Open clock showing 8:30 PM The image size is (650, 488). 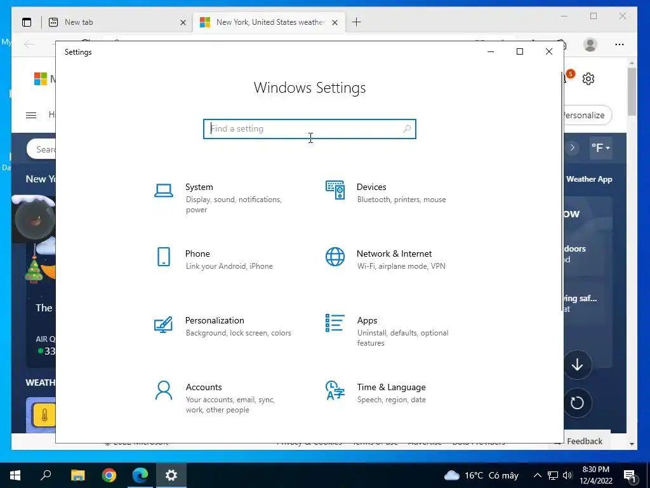point(595,475)
